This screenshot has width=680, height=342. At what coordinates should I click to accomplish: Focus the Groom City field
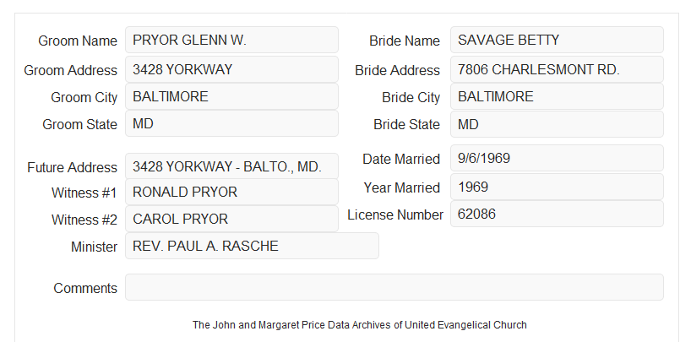pos(231,96)
